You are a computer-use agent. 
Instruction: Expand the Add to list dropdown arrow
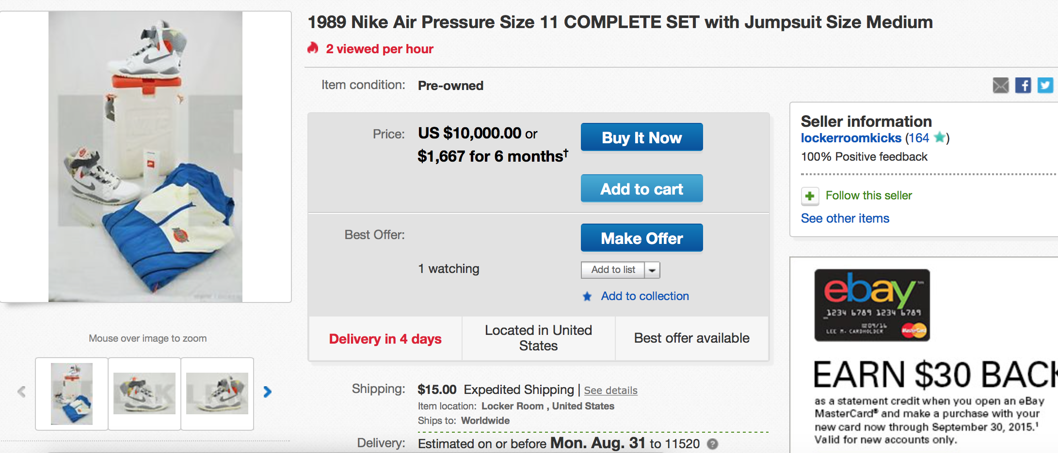(652, 270)
